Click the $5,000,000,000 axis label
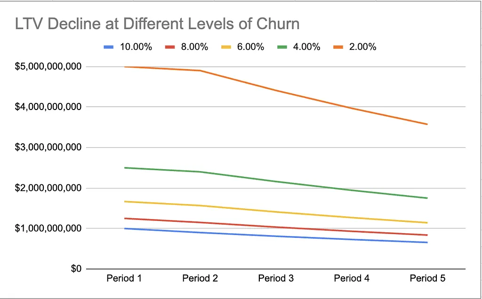The image size is (482, 299). [48, 67]
